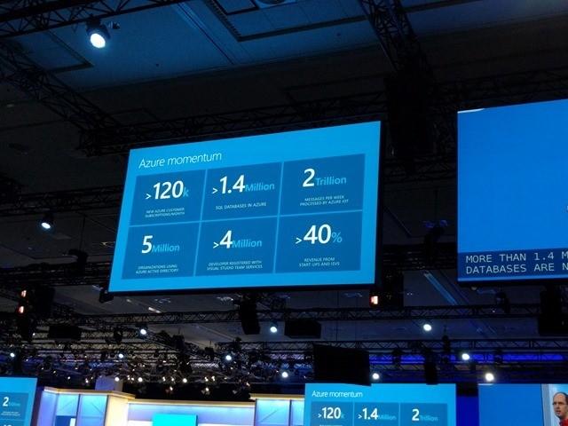This screenshot has width=568, height=426.
Task: Click the 'Azure momentum' title on the large screen
Action: tap(180, 160)
